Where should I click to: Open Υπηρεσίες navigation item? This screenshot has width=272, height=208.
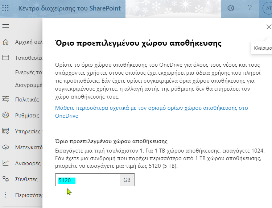(x=29, y=132)
